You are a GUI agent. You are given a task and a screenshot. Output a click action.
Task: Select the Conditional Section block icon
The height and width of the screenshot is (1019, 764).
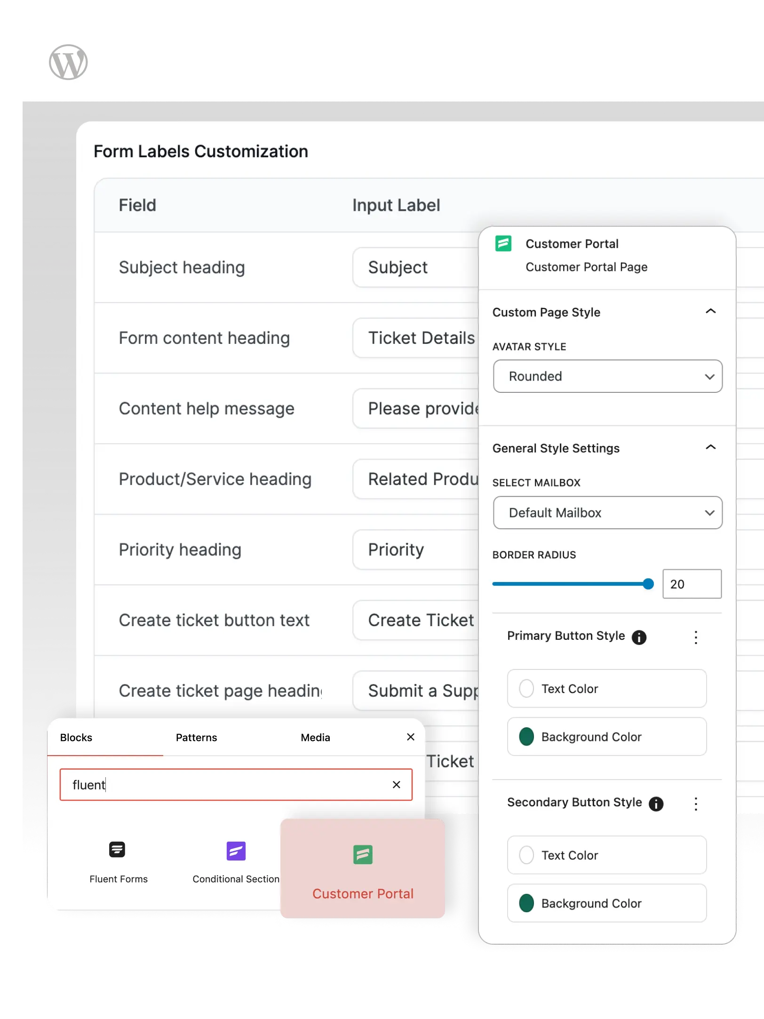tap(236, 850)
